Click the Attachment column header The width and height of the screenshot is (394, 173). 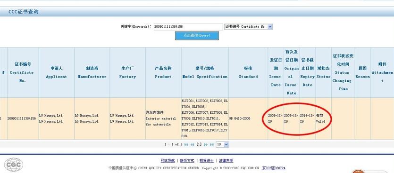click(382, 72)
